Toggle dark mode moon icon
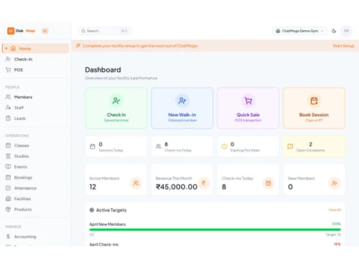 (334, 31)
